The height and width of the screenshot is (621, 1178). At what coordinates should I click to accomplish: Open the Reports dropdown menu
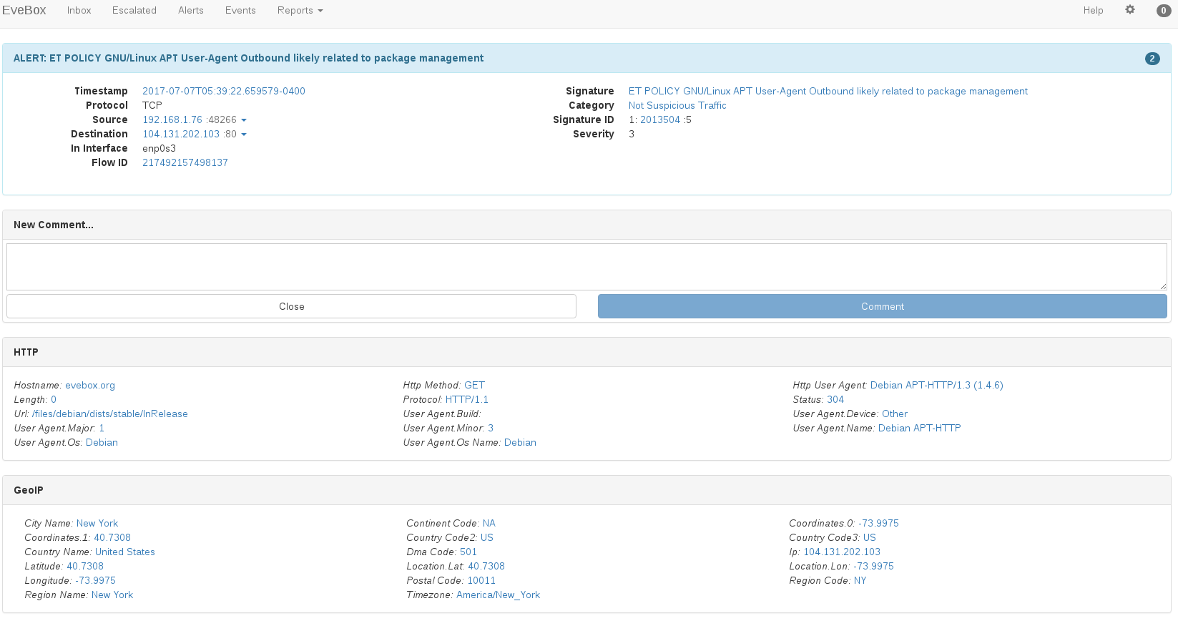pos(300,11)
